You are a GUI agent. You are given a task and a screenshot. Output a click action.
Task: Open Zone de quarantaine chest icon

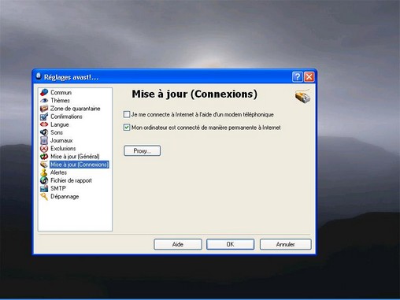44,109
